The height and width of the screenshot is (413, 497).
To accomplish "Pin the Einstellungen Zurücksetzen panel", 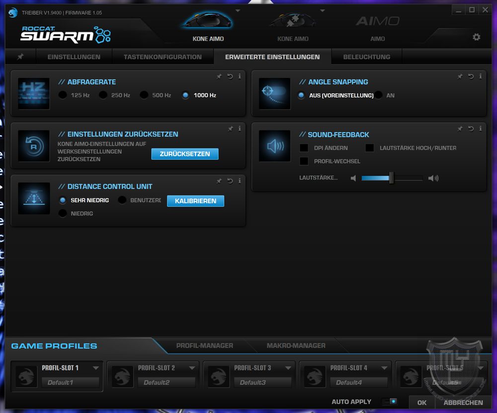I will [231, 129].
